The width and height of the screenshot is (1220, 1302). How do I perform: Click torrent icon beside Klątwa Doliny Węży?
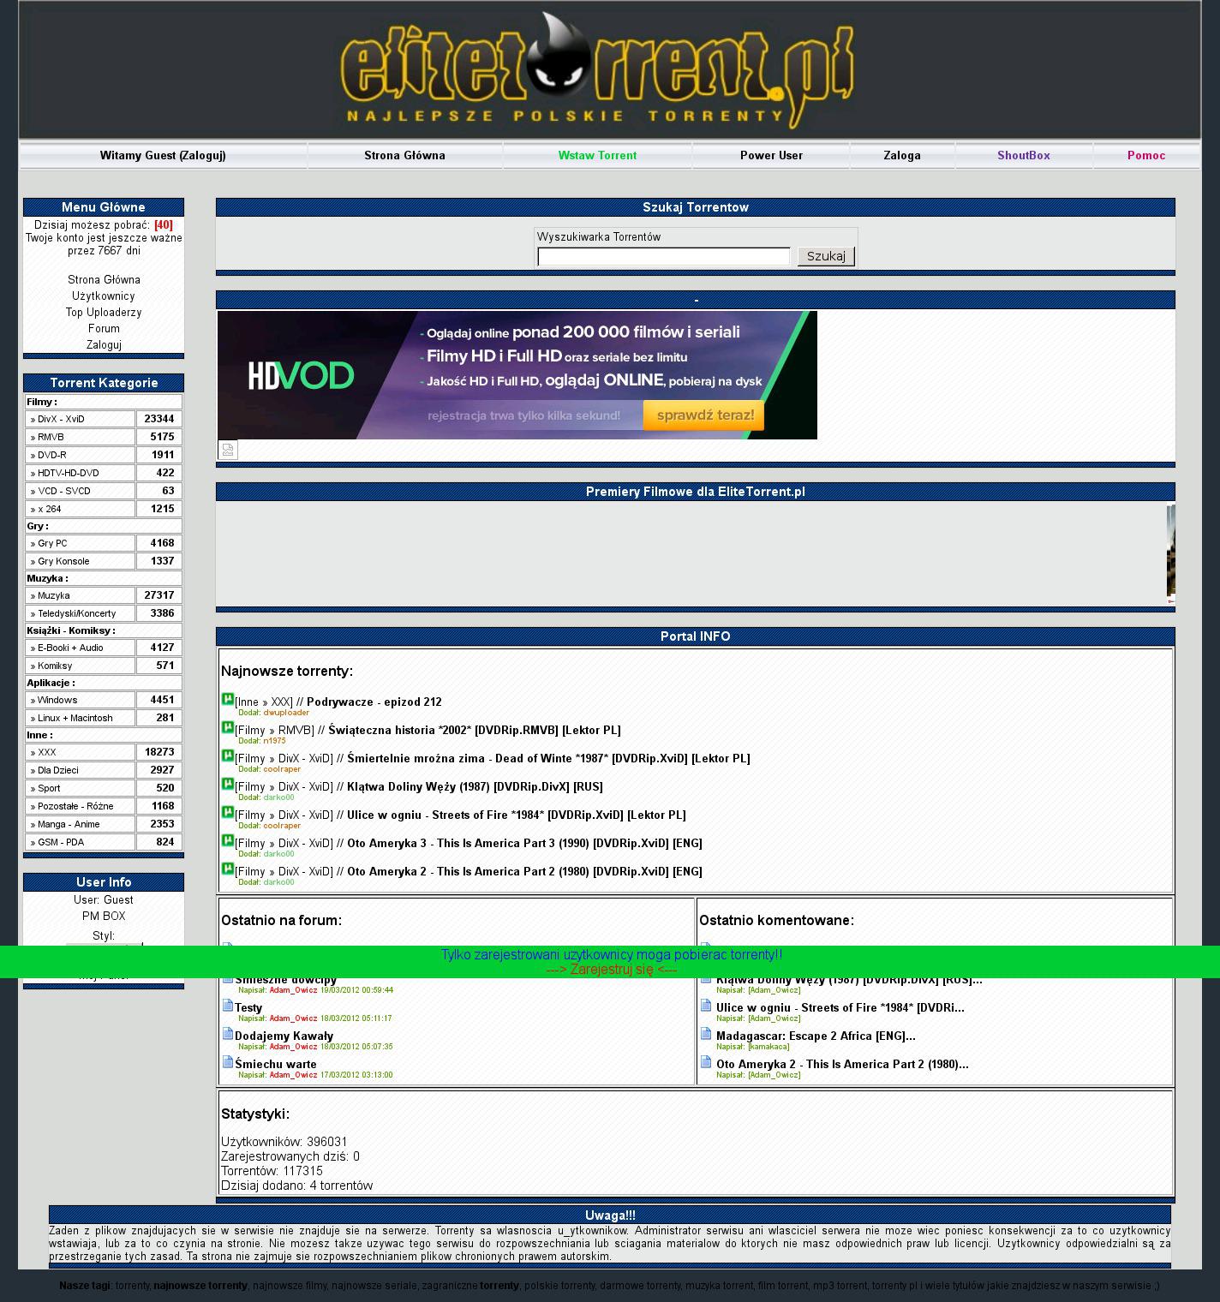coord(227,784)
